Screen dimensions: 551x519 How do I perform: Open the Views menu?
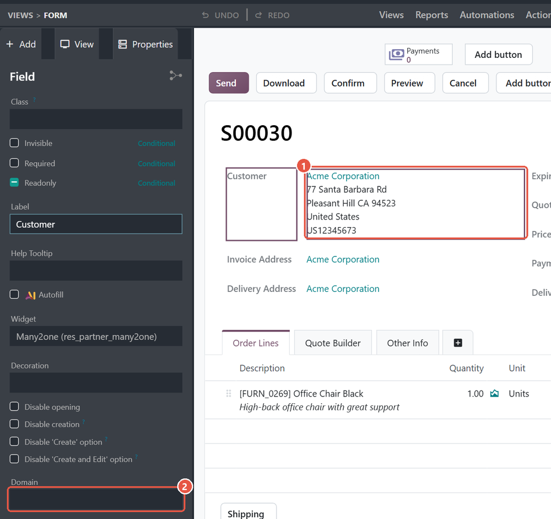391,15
